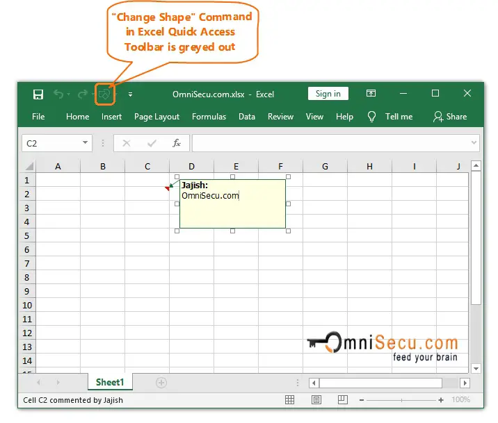
Task: Click the greyed-out Change Shape command icon
Action: (104, 94)
